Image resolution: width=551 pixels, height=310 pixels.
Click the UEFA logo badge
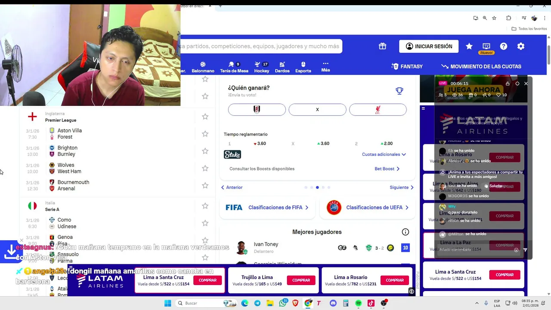click(334, 208)
